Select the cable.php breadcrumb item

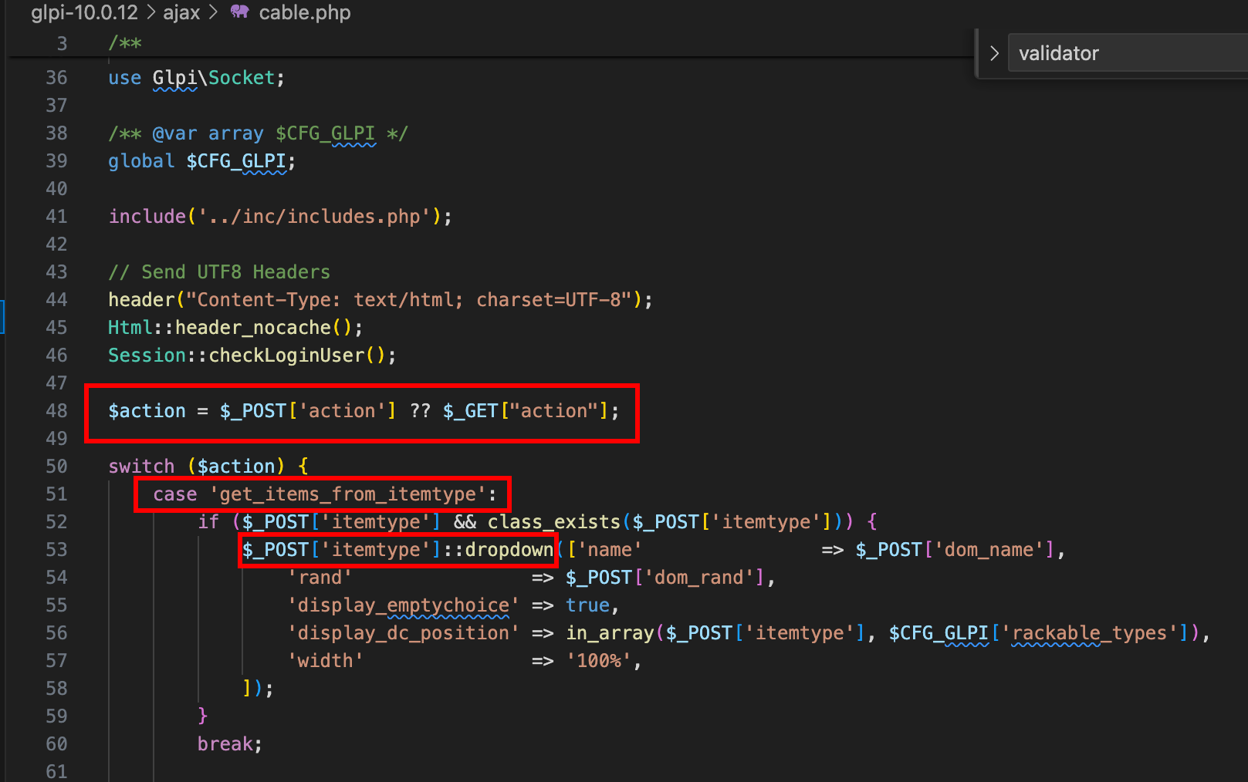pos(305,12)
